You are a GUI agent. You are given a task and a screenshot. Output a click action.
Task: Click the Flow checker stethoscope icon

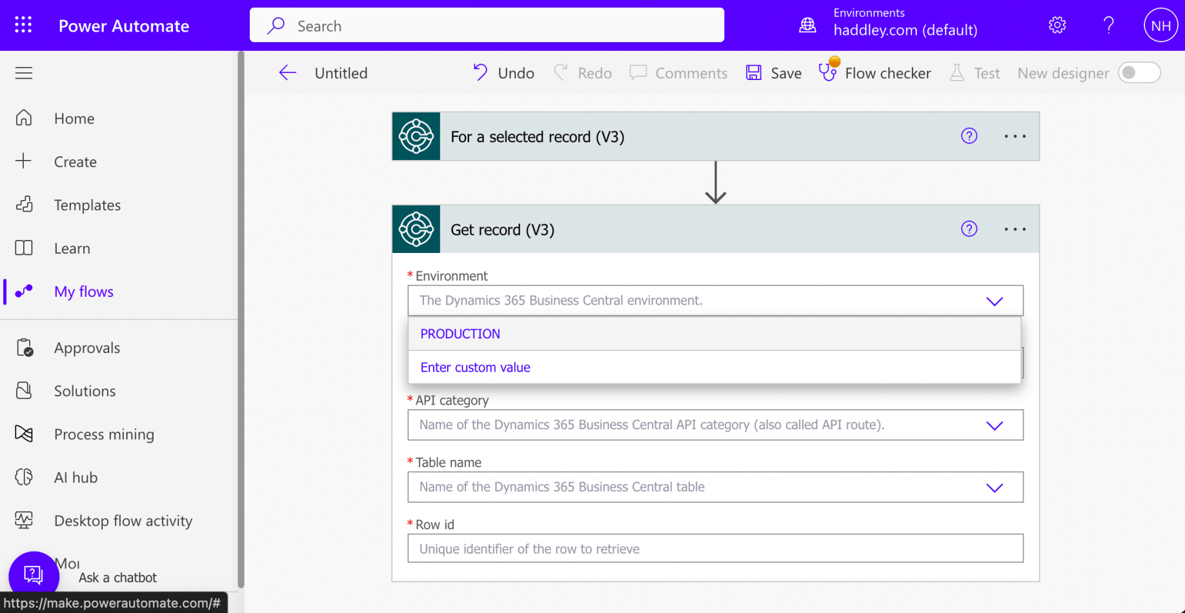[x=827, y=72]
